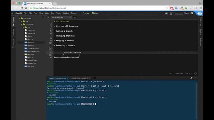Screen dimensions: 214x120
Task: Toggle the Outline right panel
Action: (201, 32)
